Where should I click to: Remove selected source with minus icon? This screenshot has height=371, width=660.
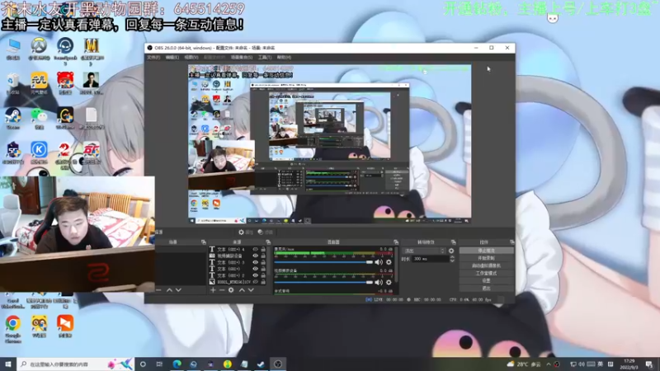[x=222, y=290]
